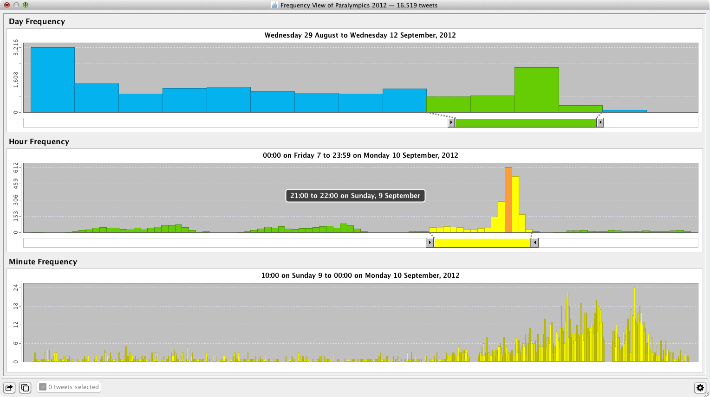Select the tallest green bar in Day Frequency
The image size is (710, 397).
pos(536,90)
